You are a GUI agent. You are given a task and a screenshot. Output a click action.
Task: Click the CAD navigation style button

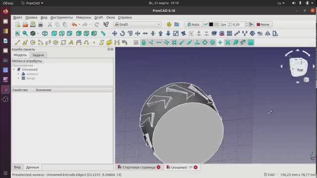point(269,175)
